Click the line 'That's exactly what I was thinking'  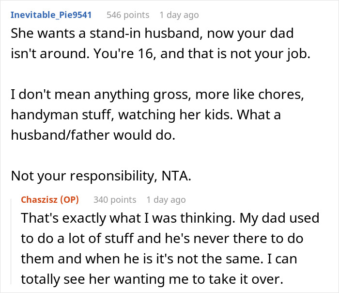pyautogui.click(x=169, y=218)
